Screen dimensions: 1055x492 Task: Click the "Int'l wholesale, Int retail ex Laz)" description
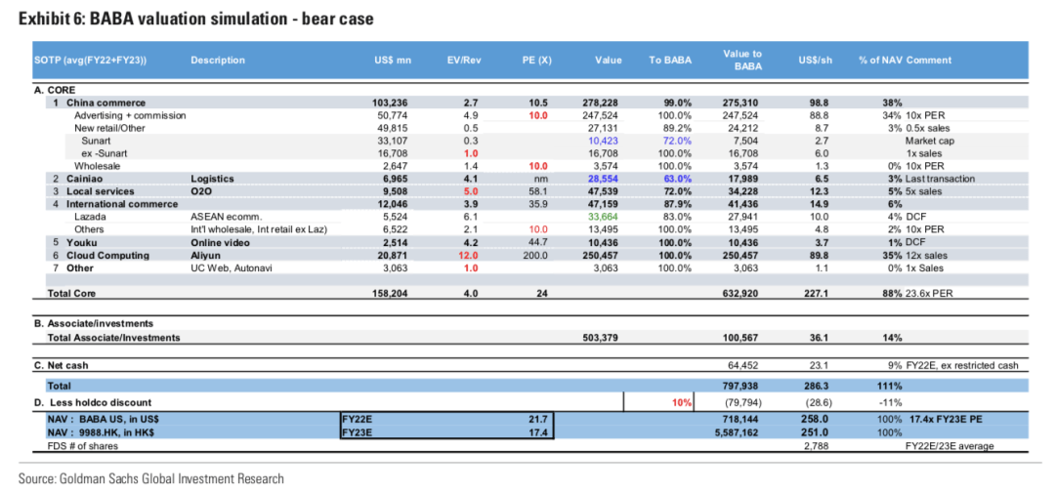click(259, 229)
